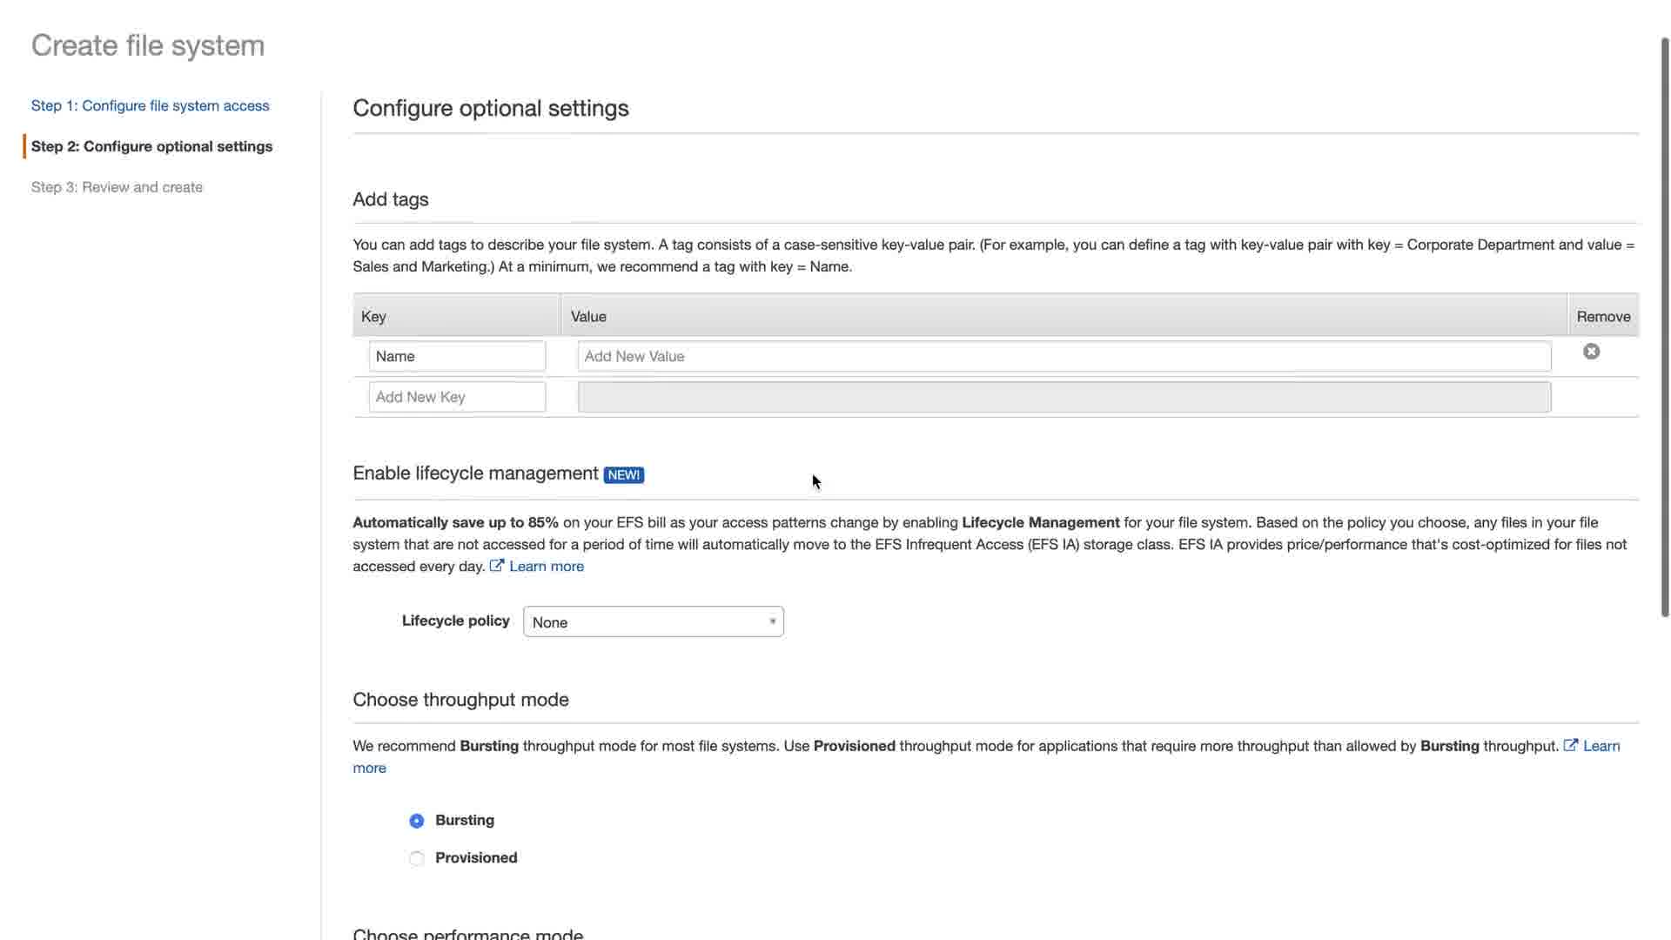Click the Name key input field
Viewport: 1671px width, 940px height.
(x=457, y=356)
